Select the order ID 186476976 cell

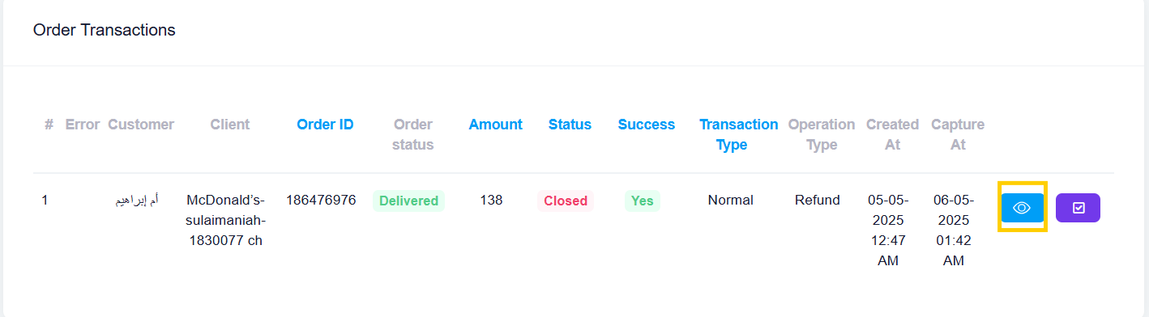[321, 200]
